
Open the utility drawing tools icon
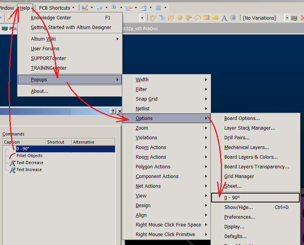pyautogui.click(x=85, y=8)
